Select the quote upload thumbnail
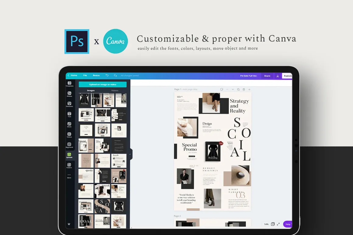The image size is (353, 235). coord(86,176)
